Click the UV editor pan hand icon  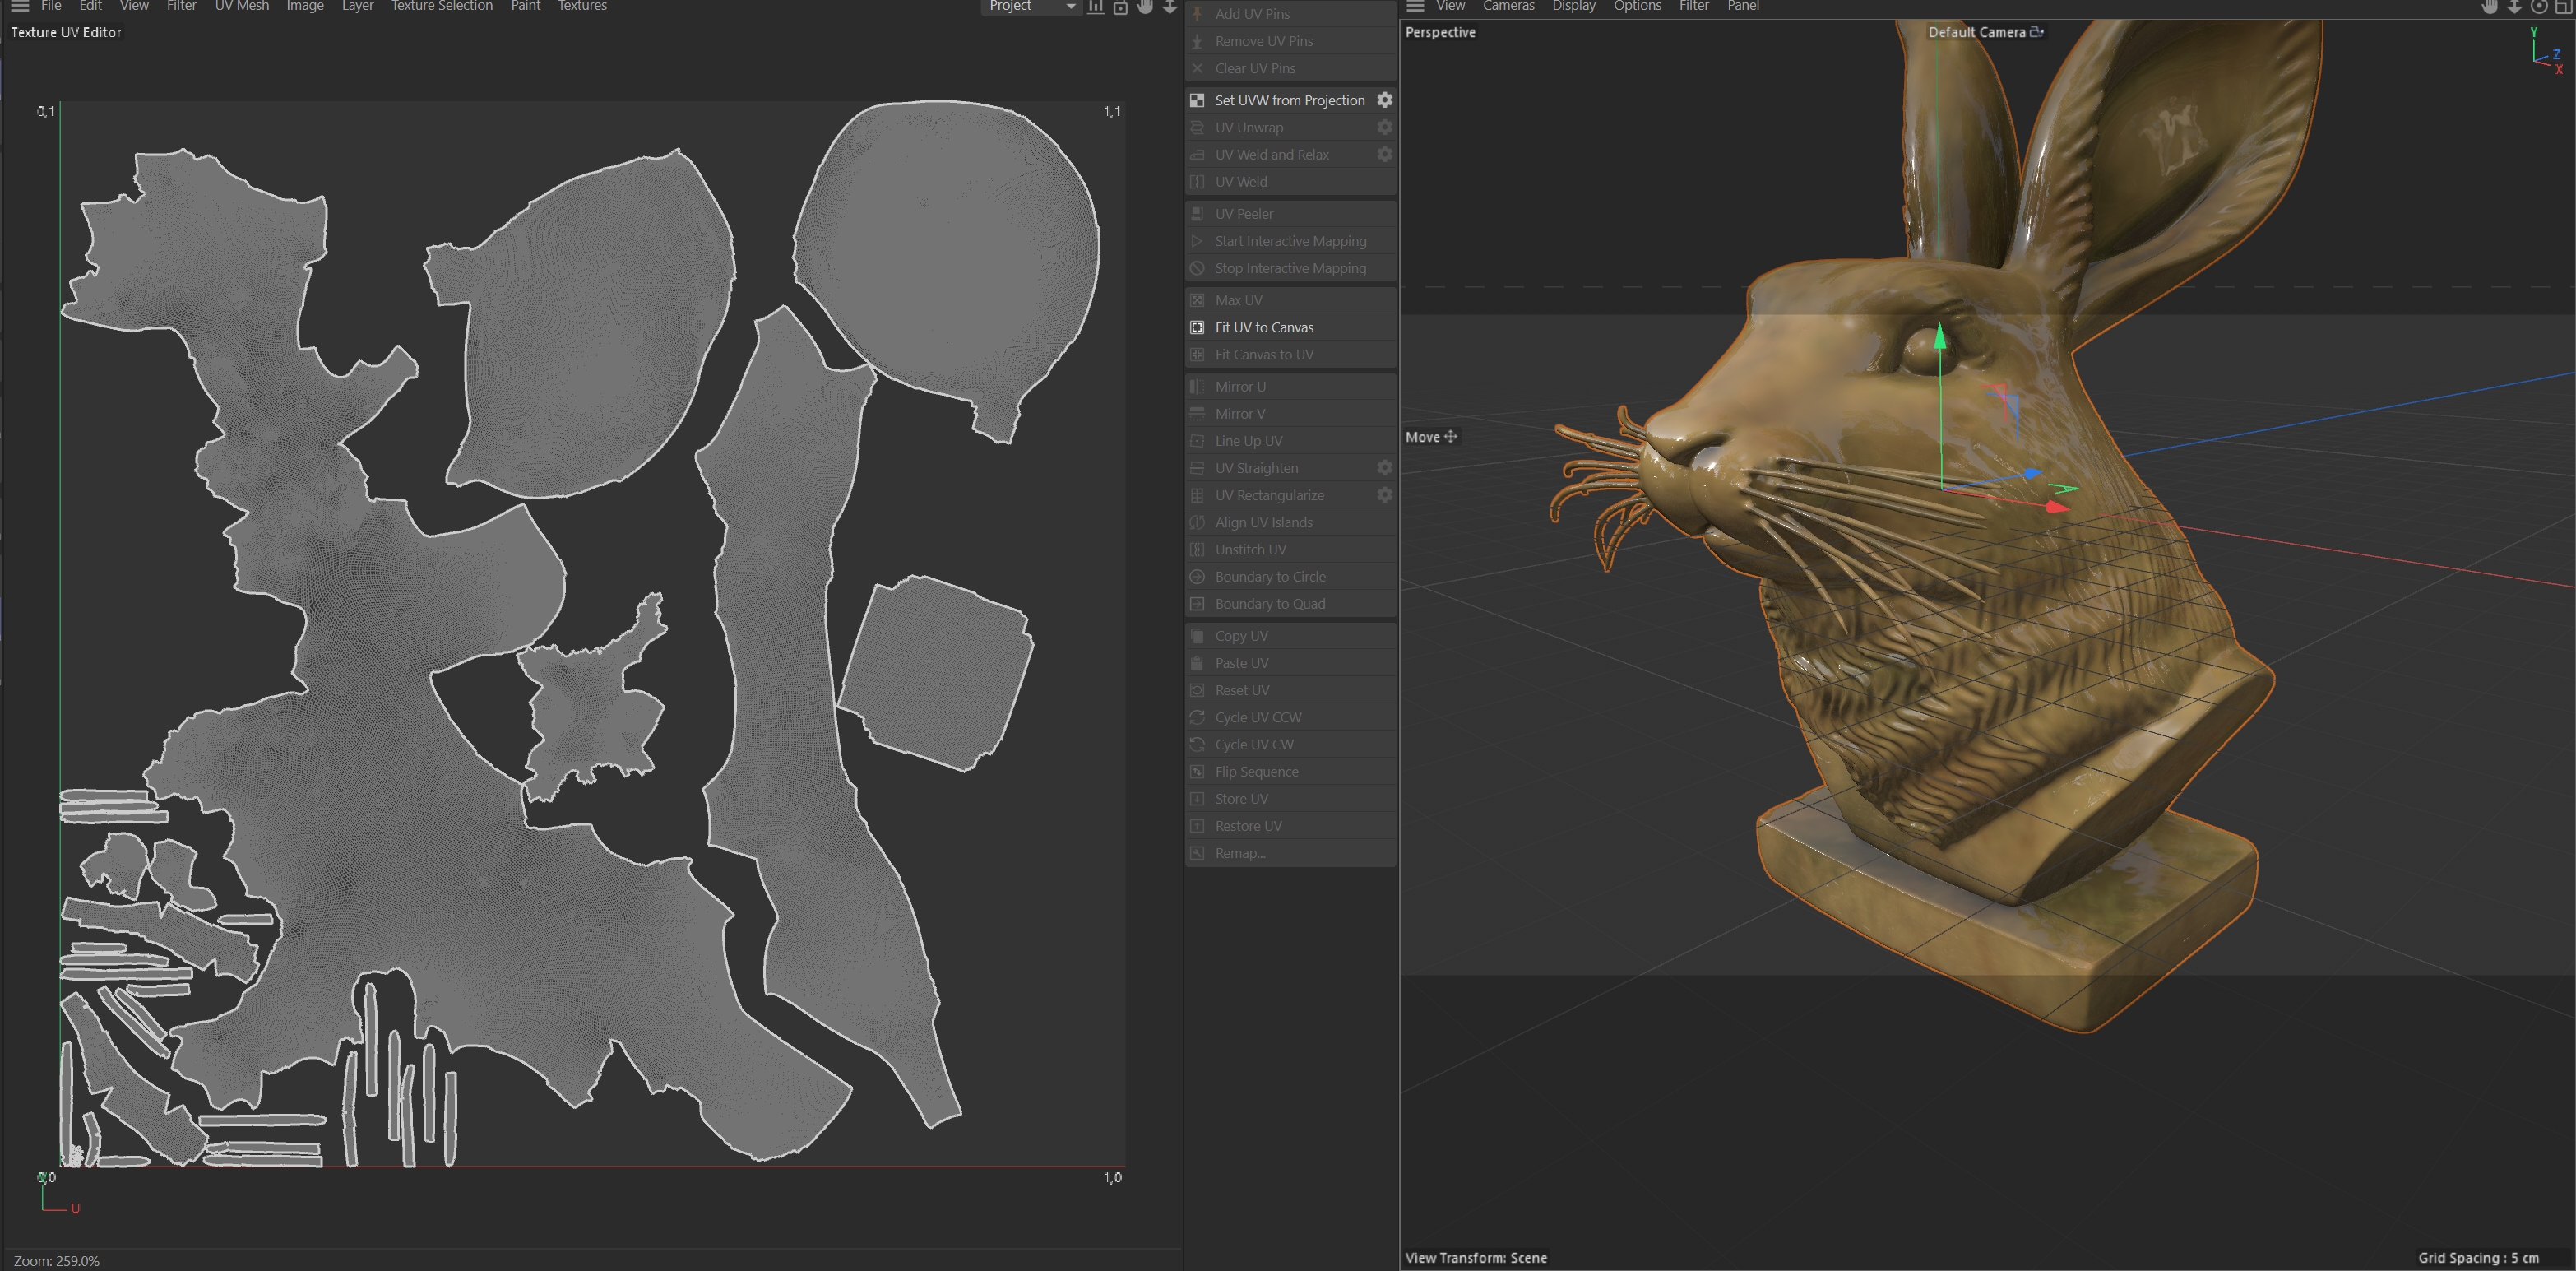coord(1145,6)
